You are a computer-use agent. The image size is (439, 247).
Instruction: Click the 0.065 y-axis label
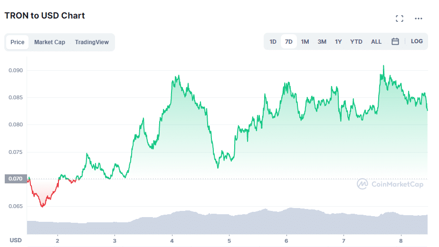tap(16, 206)
